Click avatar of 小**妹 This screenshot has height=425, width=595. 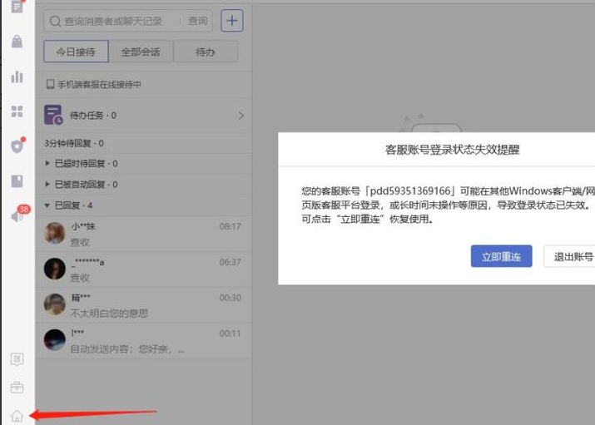(x=55, y=233)
